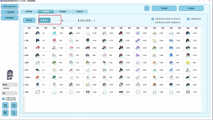Select the pink hairpin icon next to -2675
This screenshot has height=120, width=213.
(x=71, y=70)
